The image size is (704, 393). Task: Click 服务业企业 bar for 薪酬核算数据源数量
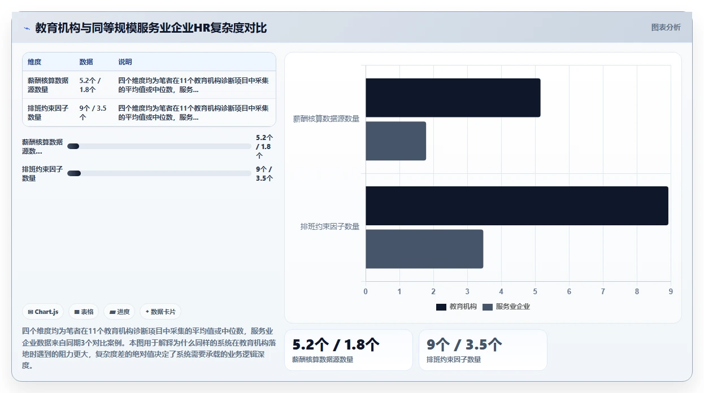click(396, 141)
